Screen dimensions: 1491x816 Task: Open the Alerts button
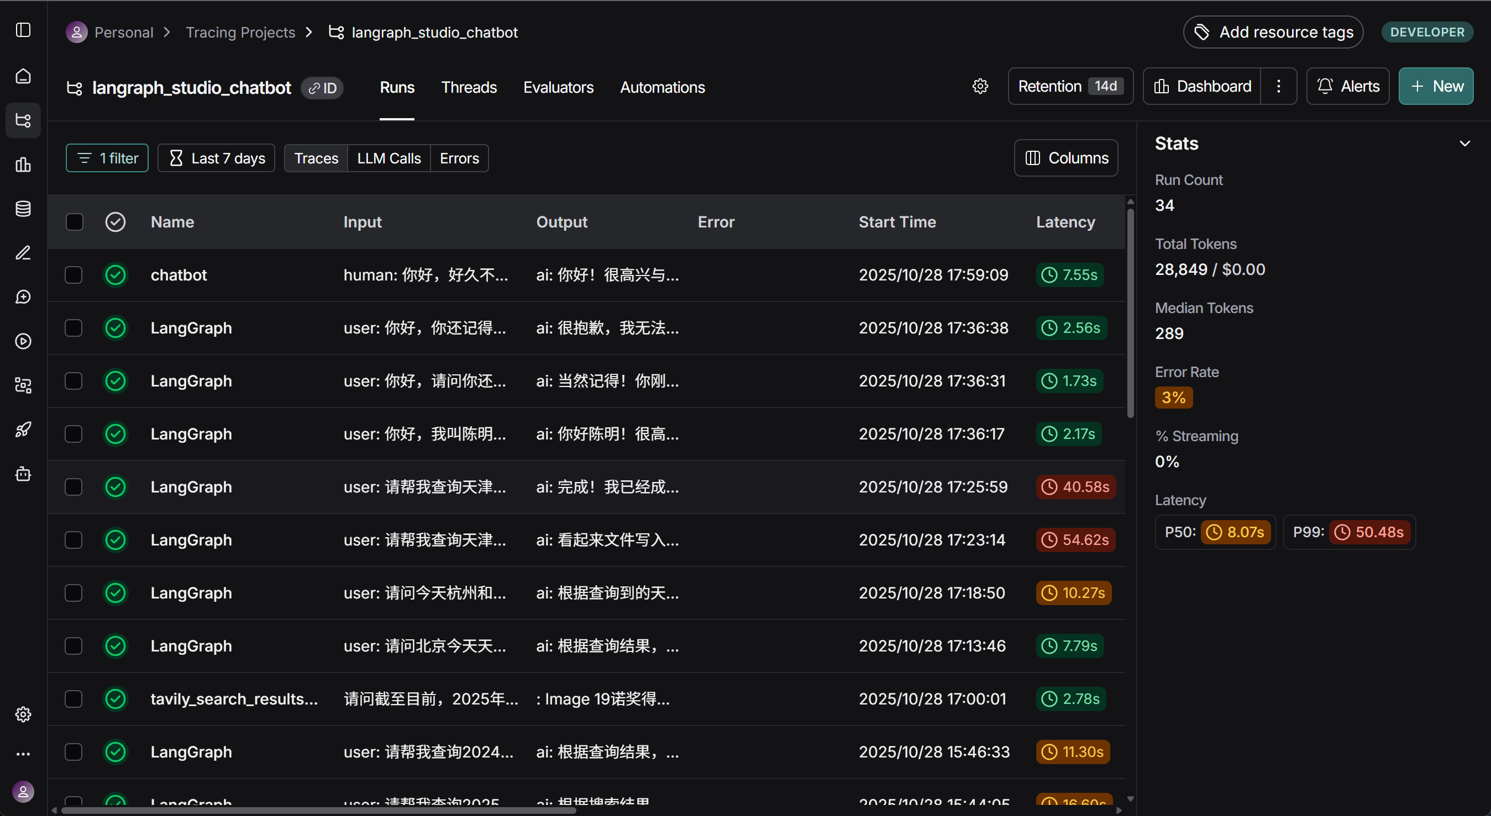(1347, 86)
